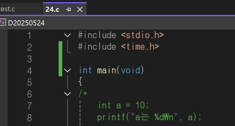
Task: Click the D20250524 project icon
Action: click(x=3, y=23)
